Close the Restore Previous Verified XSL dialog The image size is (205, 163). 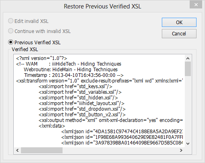click(196, 5)
